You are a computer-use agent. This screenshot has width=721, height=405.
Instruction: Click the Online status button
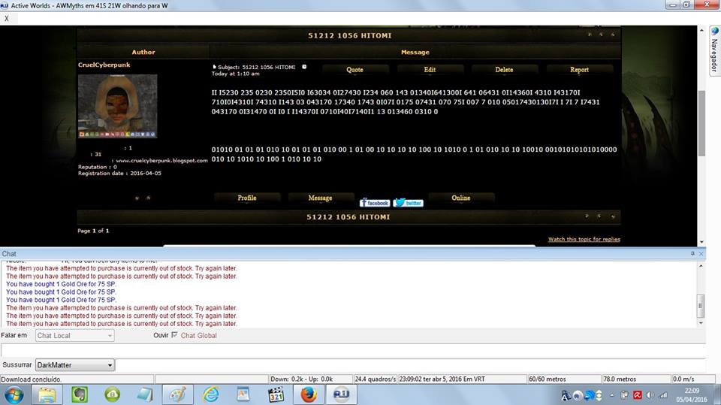(x=460, y=198)
